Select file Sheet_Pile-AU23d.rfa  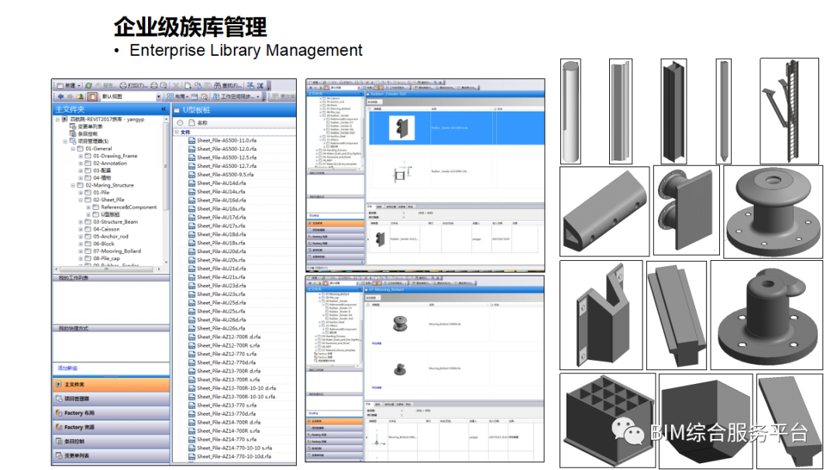pos(221,286)
